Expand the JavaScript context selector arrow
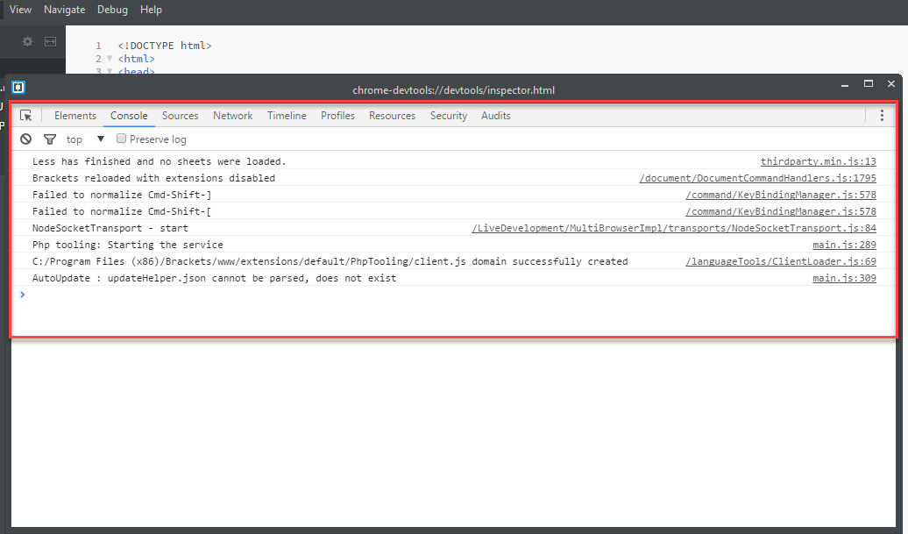 [100, 139]
